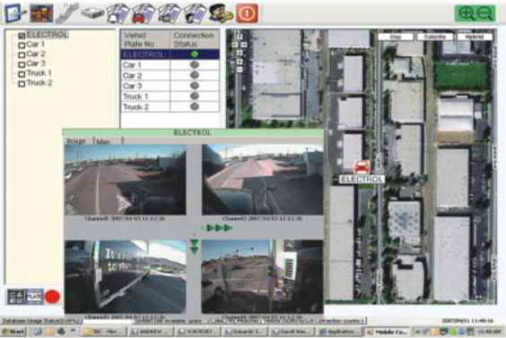Zoom in with the green magnifier

[x=466, y=13]
